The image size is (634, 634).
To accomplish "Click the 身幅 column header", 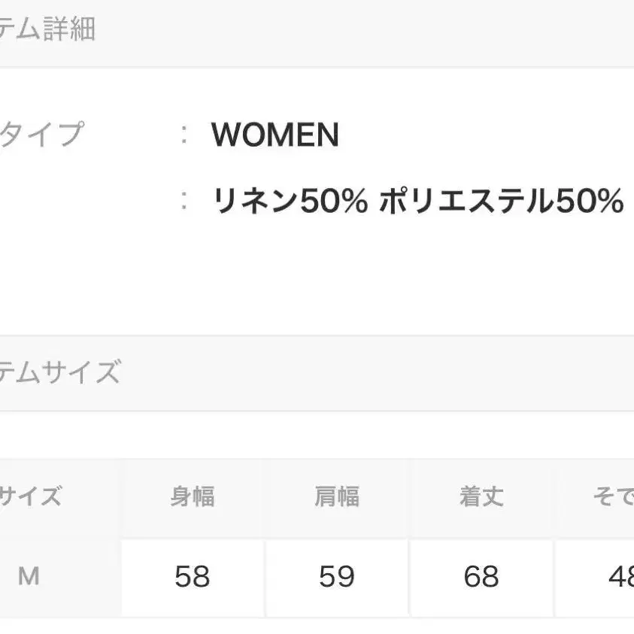I will click(x=192, y=497).
